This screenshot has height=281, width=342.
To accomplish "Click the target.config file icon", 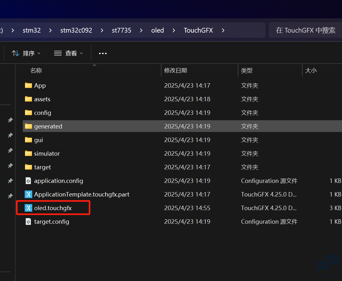I will pos(28,222).
